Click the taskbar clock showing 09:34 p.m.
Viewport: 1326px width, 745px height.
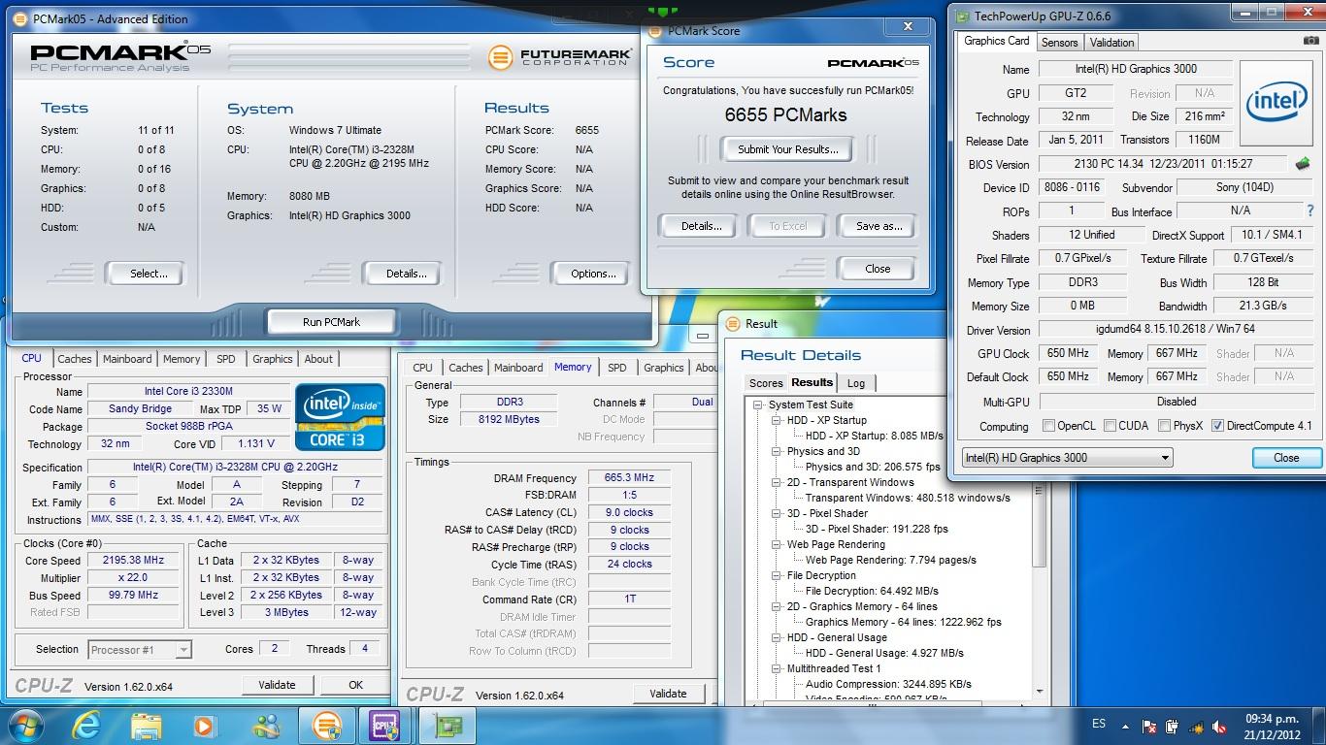pos(1271,726)
